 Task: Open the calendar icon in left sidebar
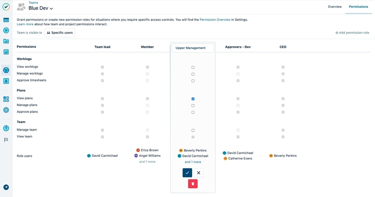point(6,20)
